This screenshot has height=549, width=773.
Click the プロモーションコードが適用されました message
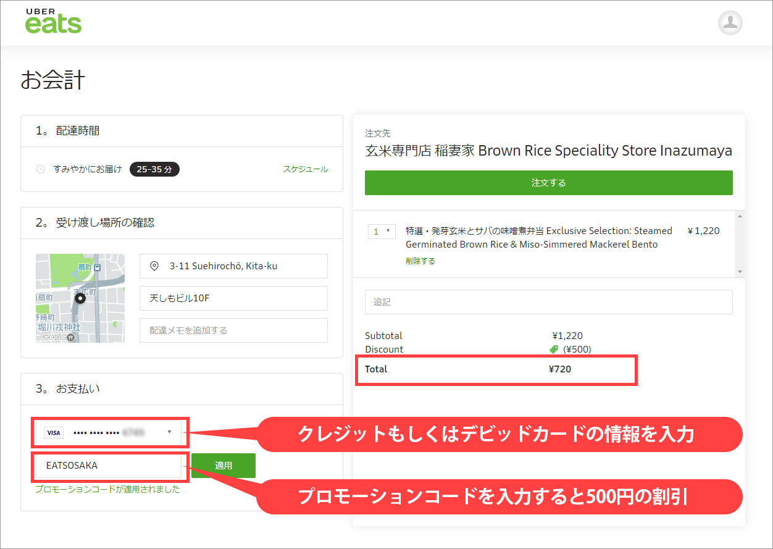(108, 489)
